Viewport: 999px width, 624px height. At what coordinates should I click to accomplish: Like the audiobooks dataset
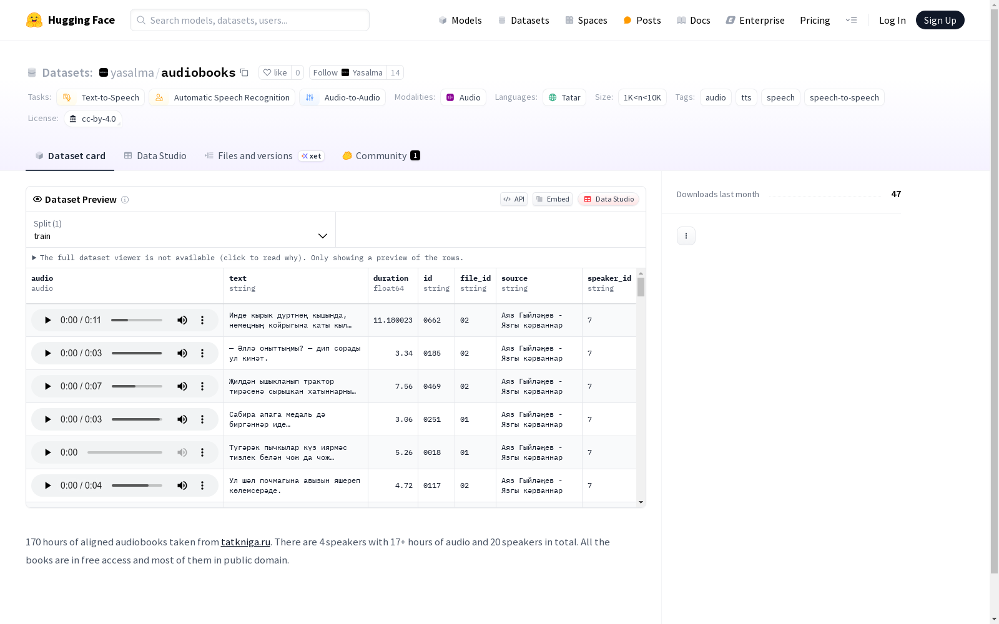tap(275, 72)
